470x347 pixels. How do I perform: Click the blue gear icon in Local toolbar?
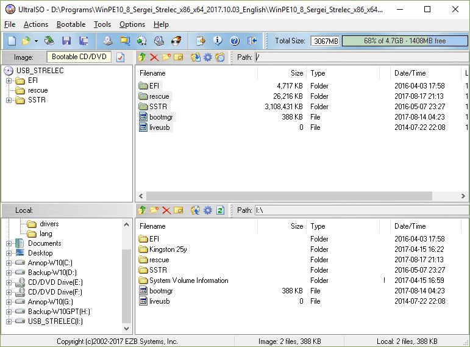tap(207, 210)
